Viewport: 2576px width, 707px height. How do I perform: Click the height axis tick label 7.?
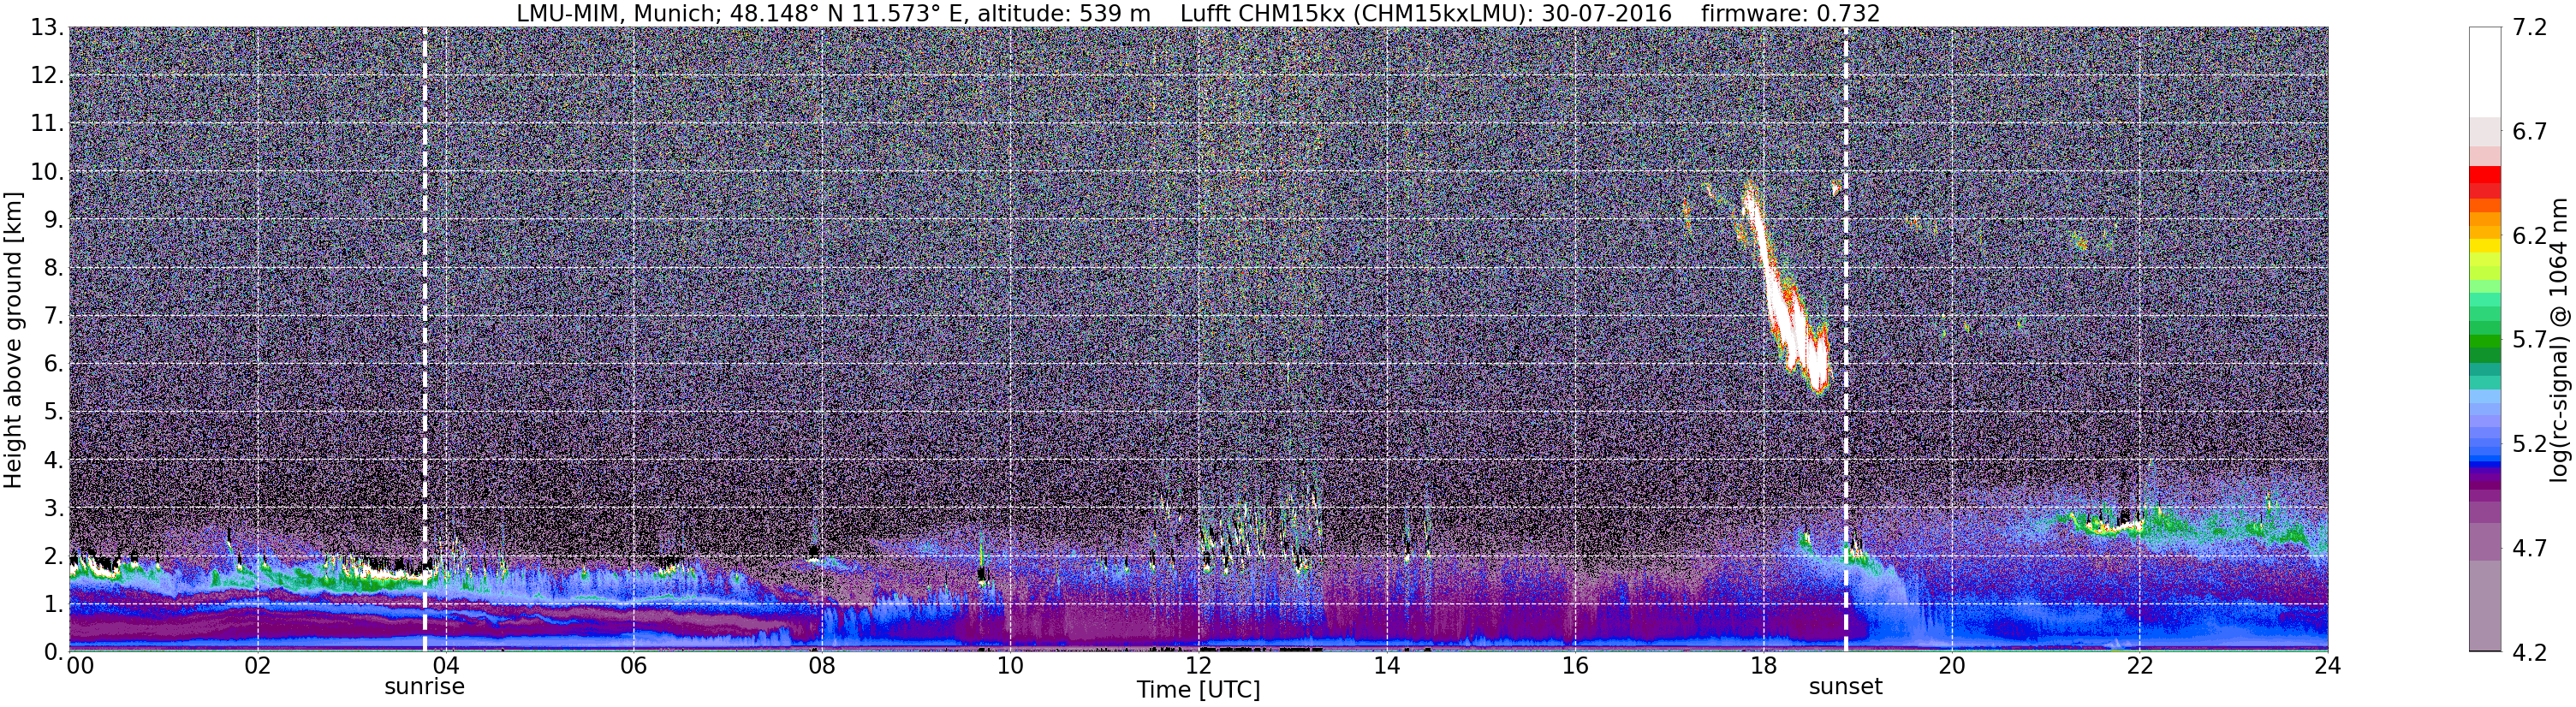click(x=53, y=316)
